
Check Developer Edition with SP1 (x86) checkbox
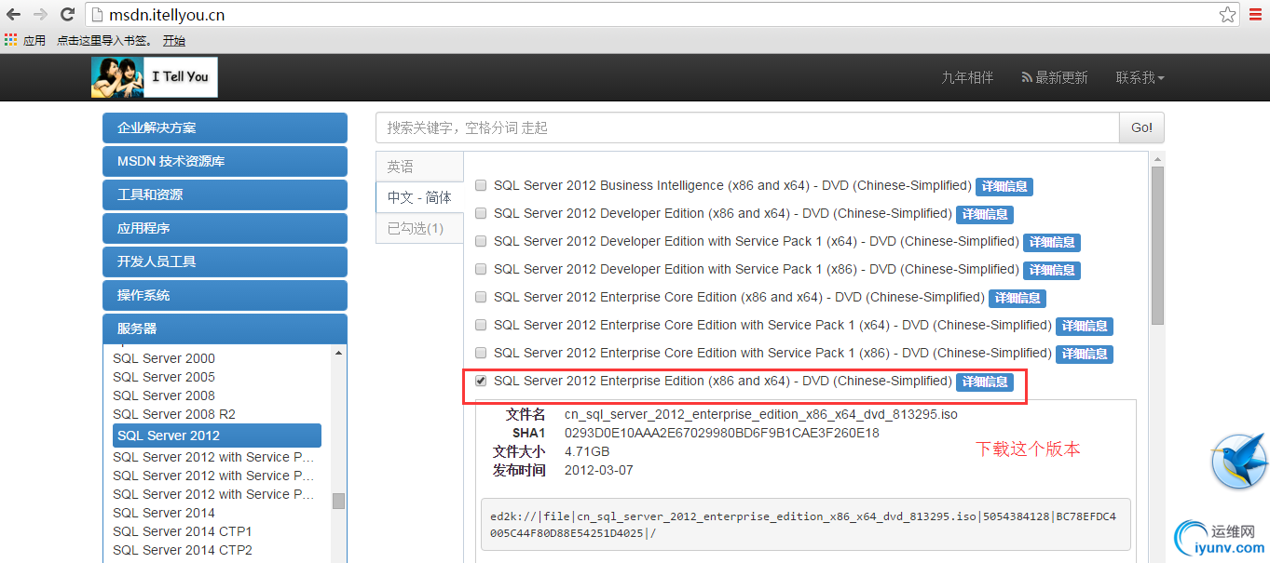point(481,269)
